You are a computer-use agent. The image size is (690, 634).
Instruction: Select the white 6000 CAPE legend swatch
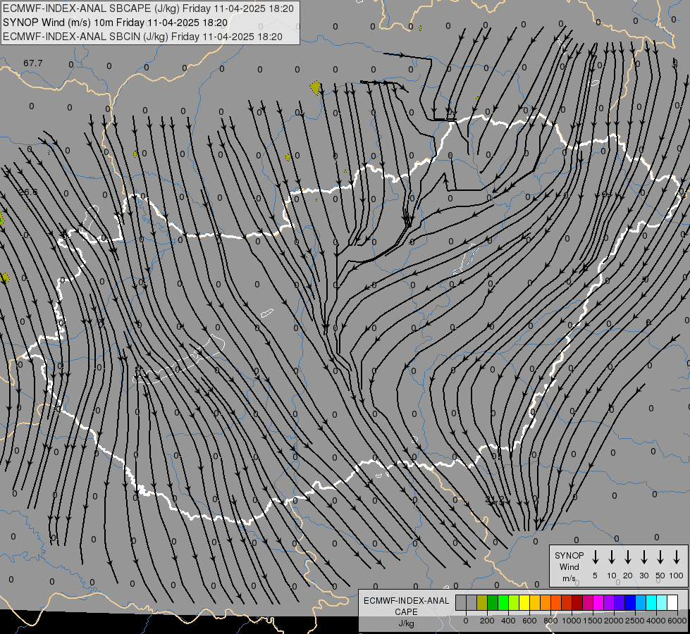pos(672,602)
